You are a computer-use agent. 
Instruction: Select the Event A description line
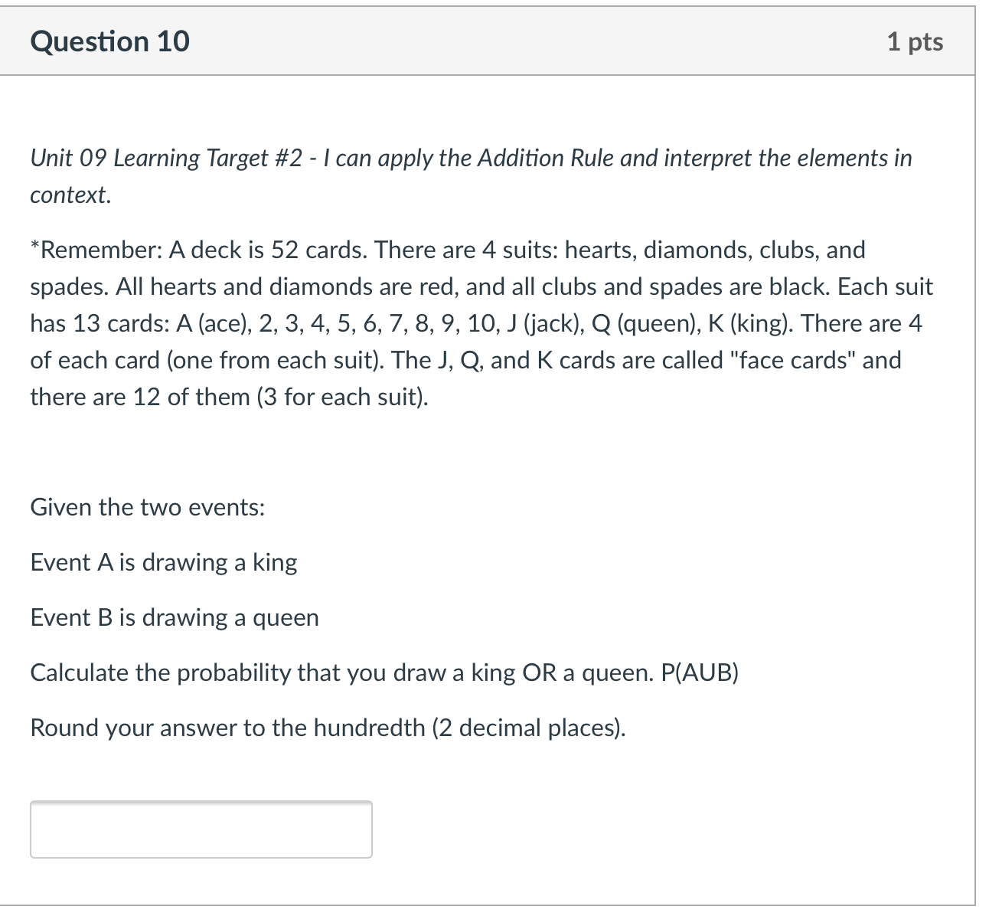pyautogui.click(x=163, y=562)
